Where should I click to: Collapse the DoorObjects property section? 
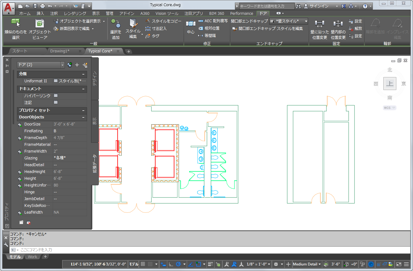pyautogui.click(x=83, y=117)
